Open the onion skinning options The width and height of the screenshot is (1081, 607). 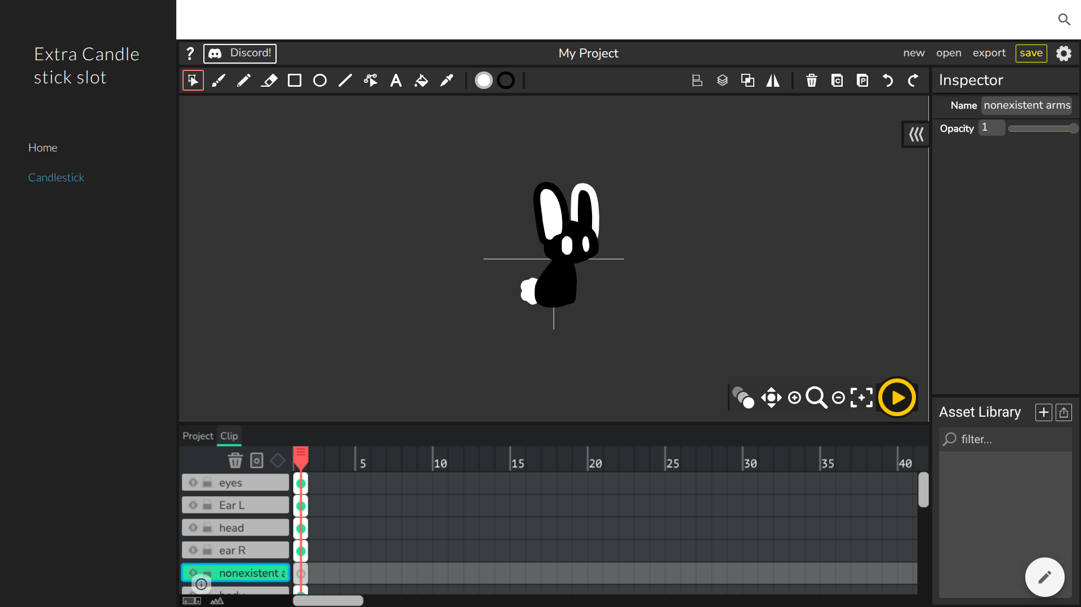743,398
